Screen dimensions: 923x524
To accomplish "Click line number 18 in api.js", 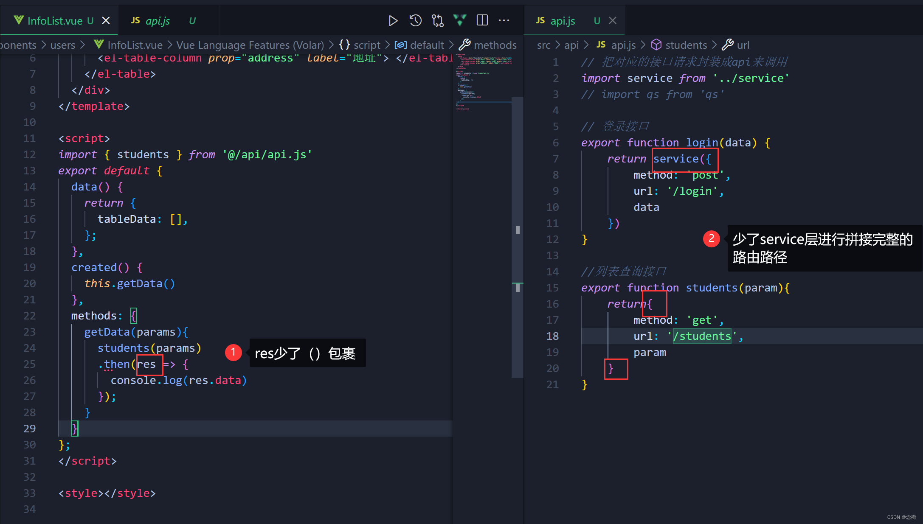I will [x=552, y=336].
